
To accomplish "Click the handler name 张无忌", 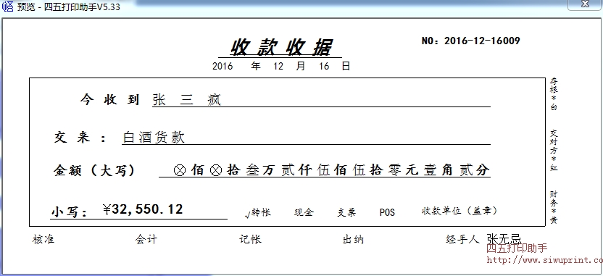I will [504, 239].
